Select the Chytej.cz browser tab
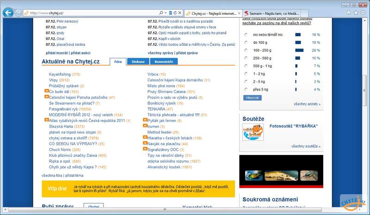The height and width of the screenshot is (215, 370). 213,13
